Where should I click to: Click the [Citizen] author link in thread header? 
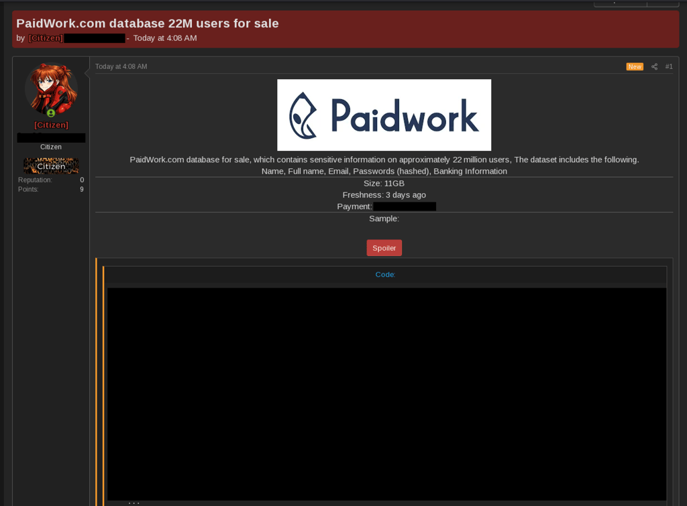(46, 38)
